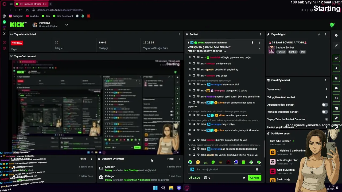Select the chat bubble icon in right rail
342x192 pixels.
(x=336, y=88)
